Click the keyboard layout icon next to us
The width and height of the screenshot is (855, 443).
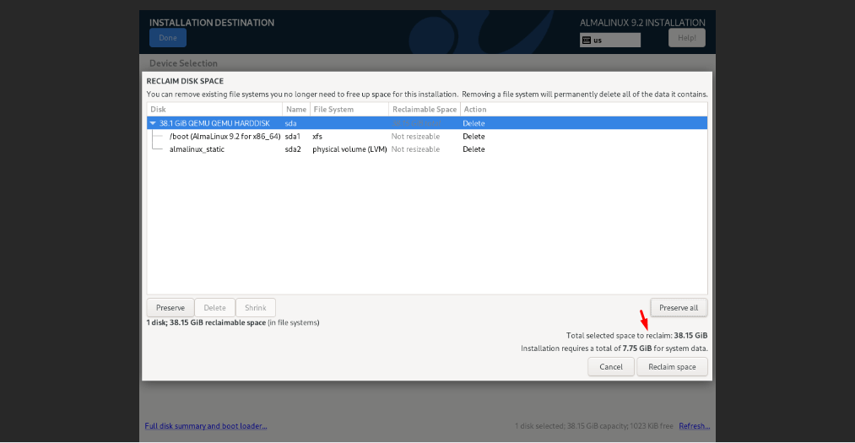tap(587, 41)
